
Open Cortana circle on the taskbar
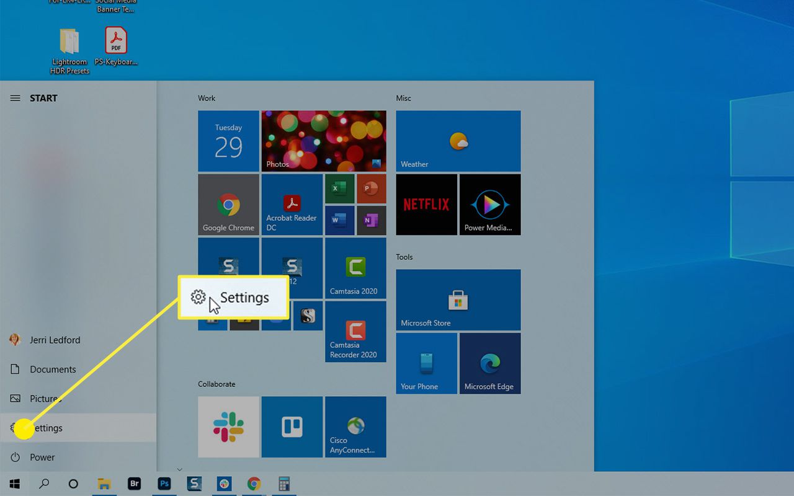(x=73, y=484)
